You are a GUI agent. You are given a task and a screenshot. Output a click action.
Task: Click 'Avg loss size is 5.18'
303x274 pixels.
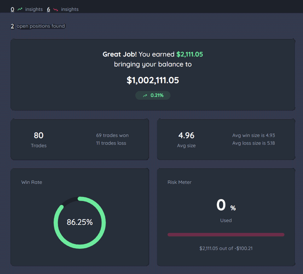(x=253, y=143)
